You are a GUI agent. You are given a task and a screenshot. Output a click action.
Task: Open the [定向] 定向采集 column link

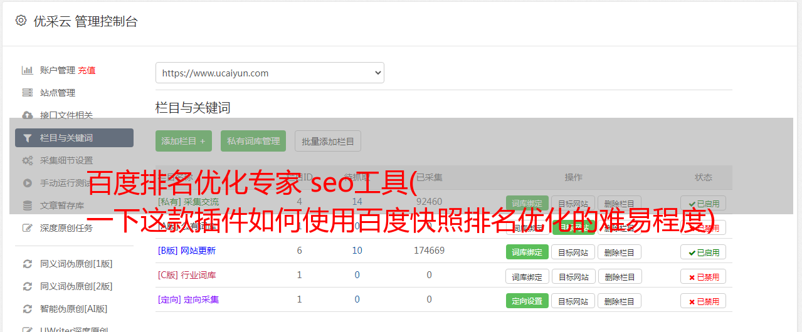(x=189, y=299)
